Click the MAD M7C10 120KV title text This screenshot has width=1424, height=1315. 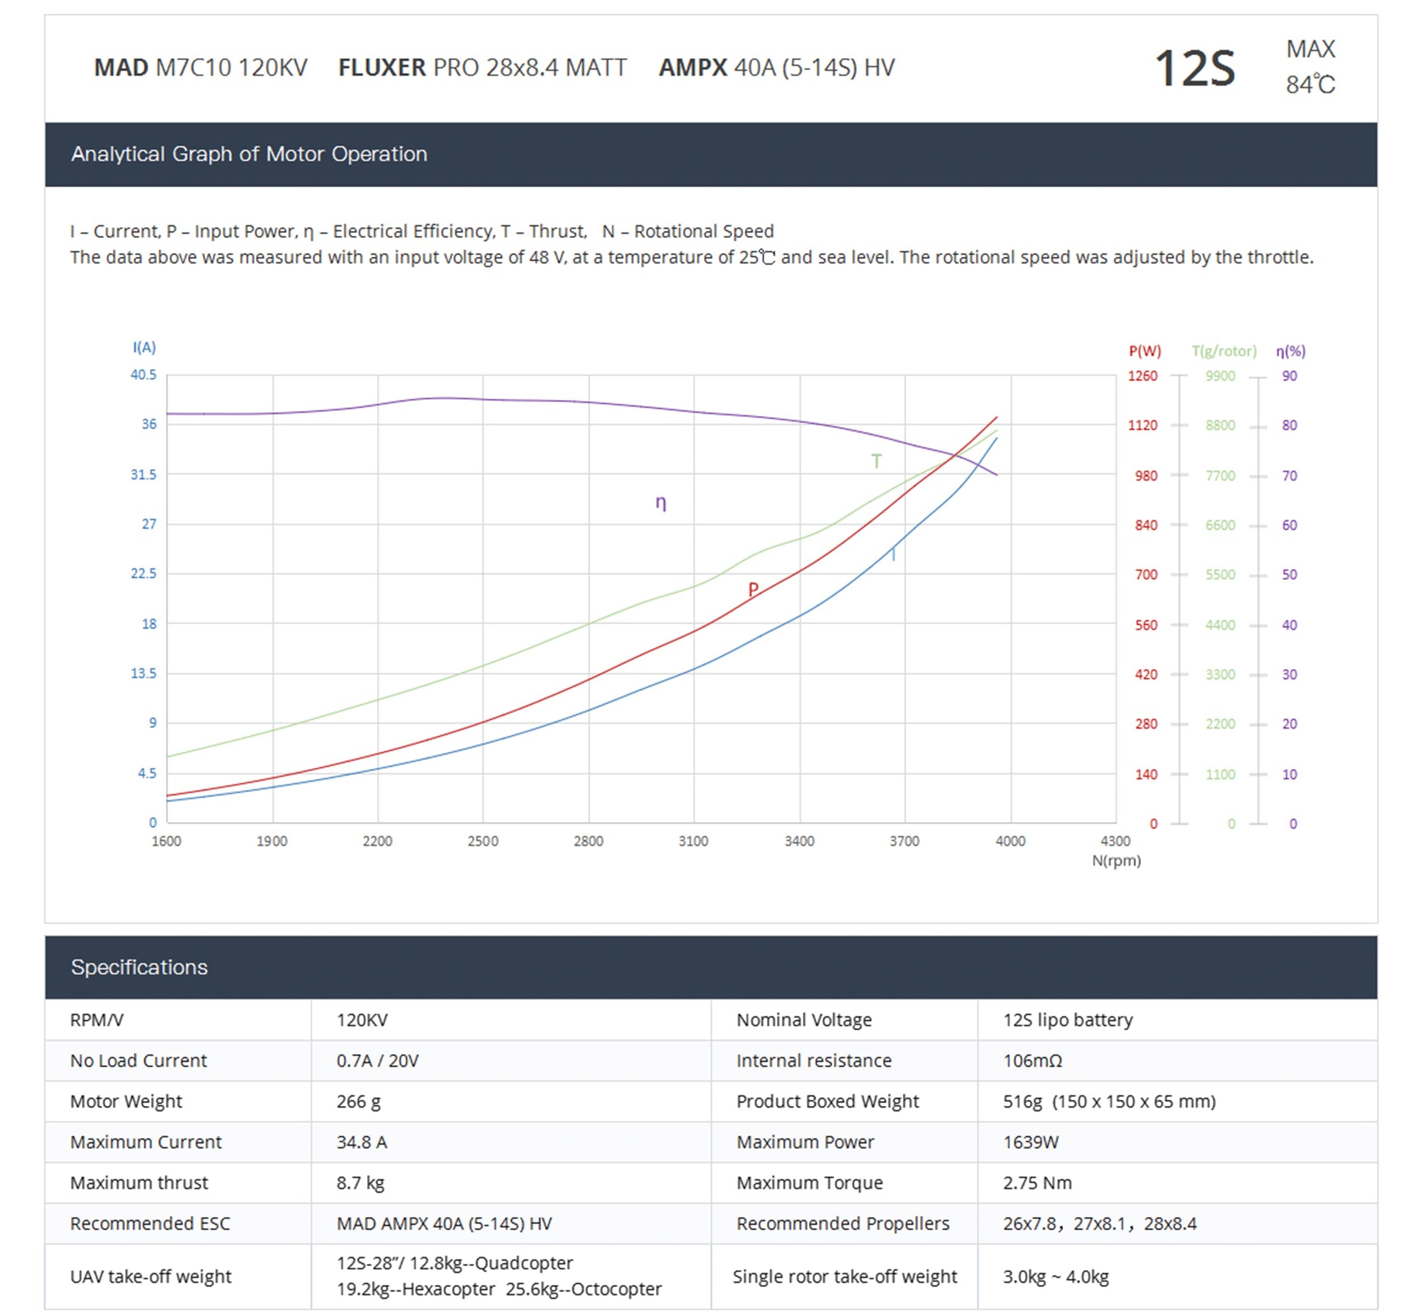click(200, 68)
